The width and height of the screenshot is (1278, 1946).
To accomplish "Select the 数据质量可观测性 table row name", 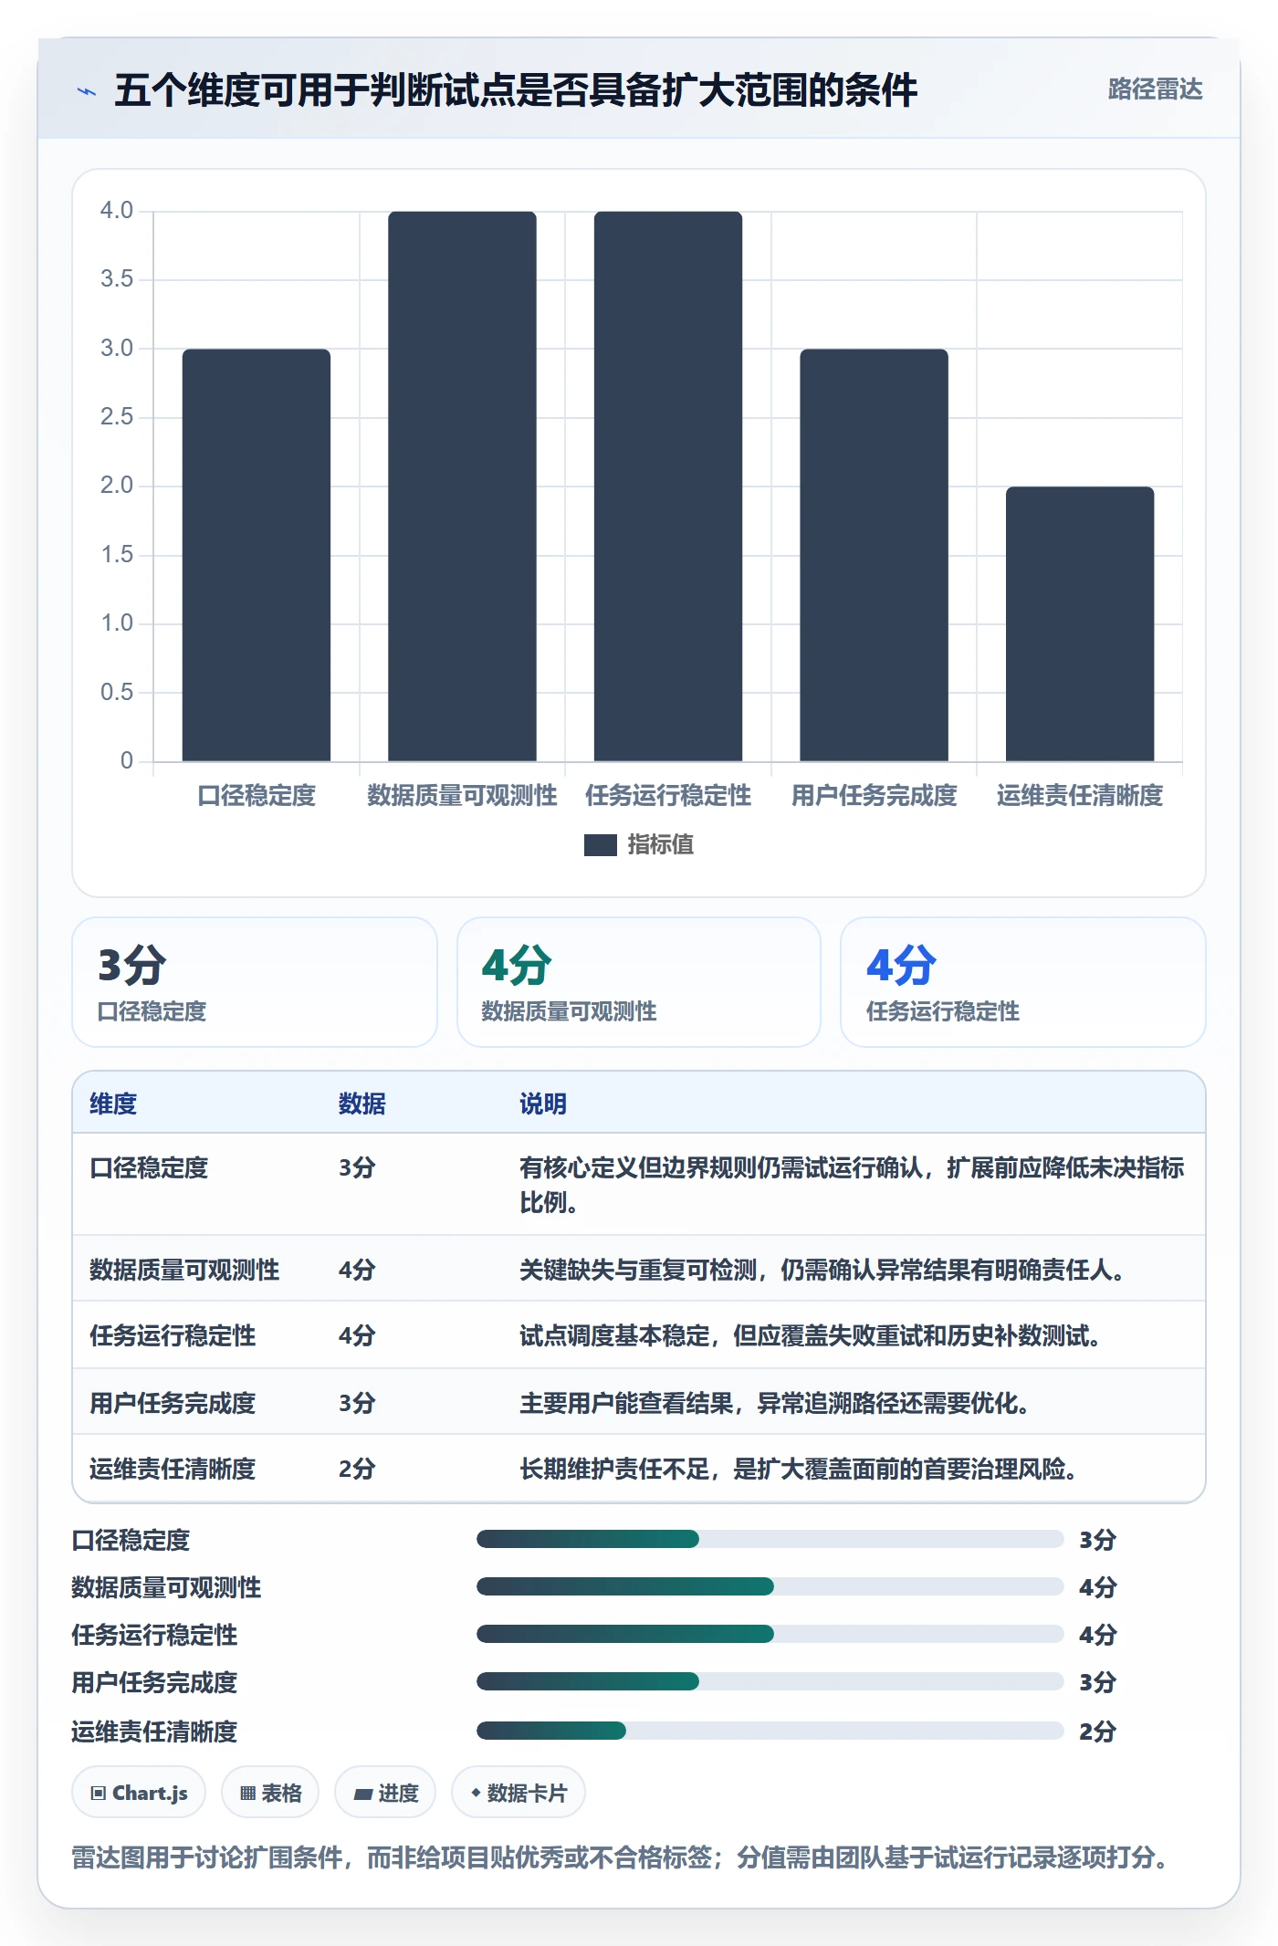I will (x=184, y=1270).
